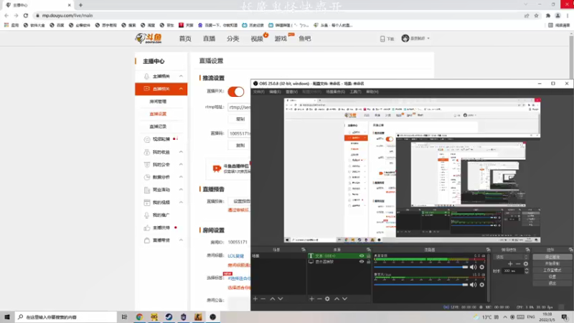Viewport: 574px width, 323px height.
Task: Move source up in Sources panel
Action: coord(337,299)
